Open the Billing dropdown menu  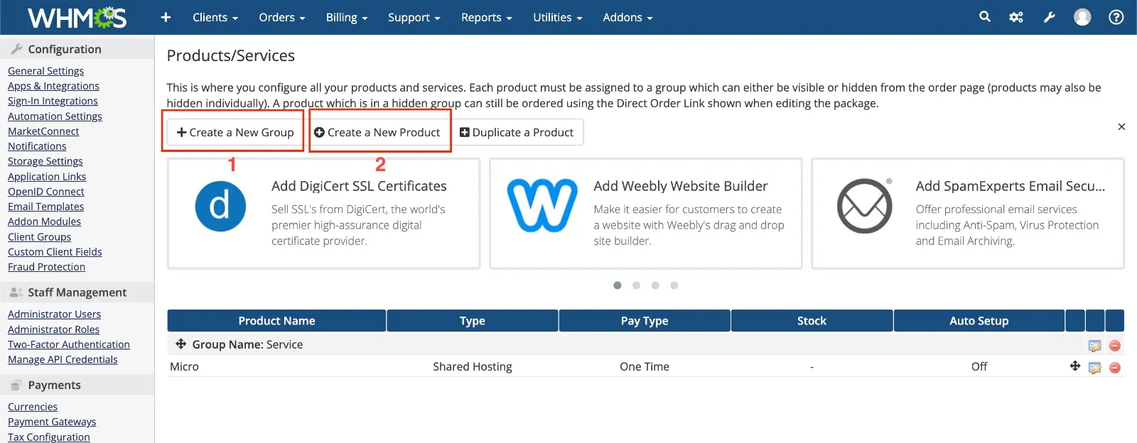pyautogui.click(x=347, y=17)
